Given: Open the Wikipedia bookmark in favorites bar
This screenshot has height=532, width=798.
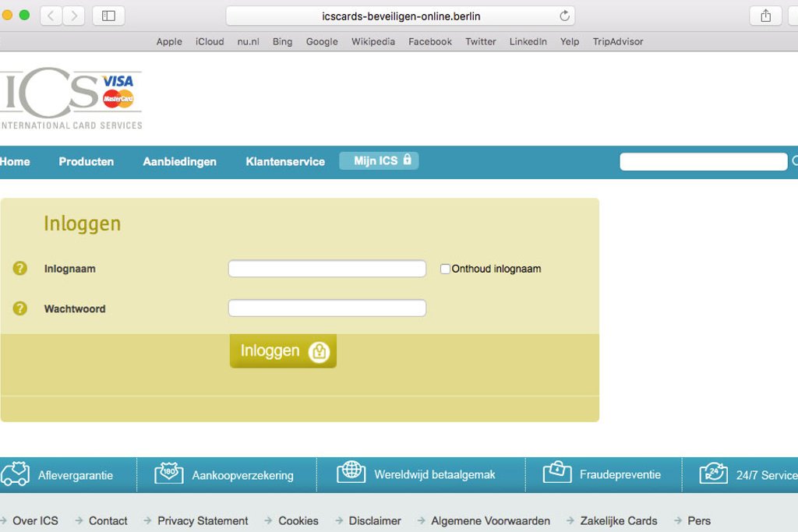Looking at the screenshot, I should tap(373, 41).
